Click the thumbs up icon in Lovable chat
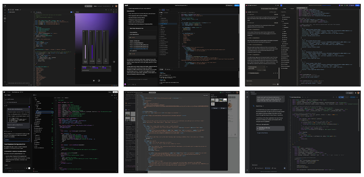Viewport: 364px width, 177px height. [274, 73]
